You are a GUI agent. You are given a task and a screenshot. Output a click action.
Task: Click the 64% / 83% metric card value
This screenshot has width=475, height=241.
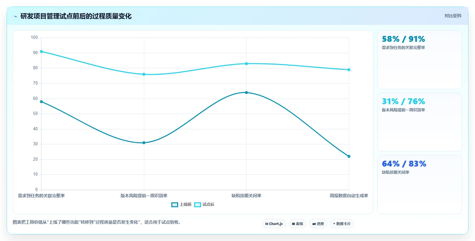[404, 164]
